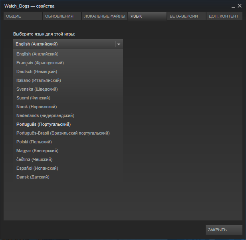Select Polski (Польский) language
This screenshot has width=246, height=240.
pyautogui.click(x=68, y=142)
